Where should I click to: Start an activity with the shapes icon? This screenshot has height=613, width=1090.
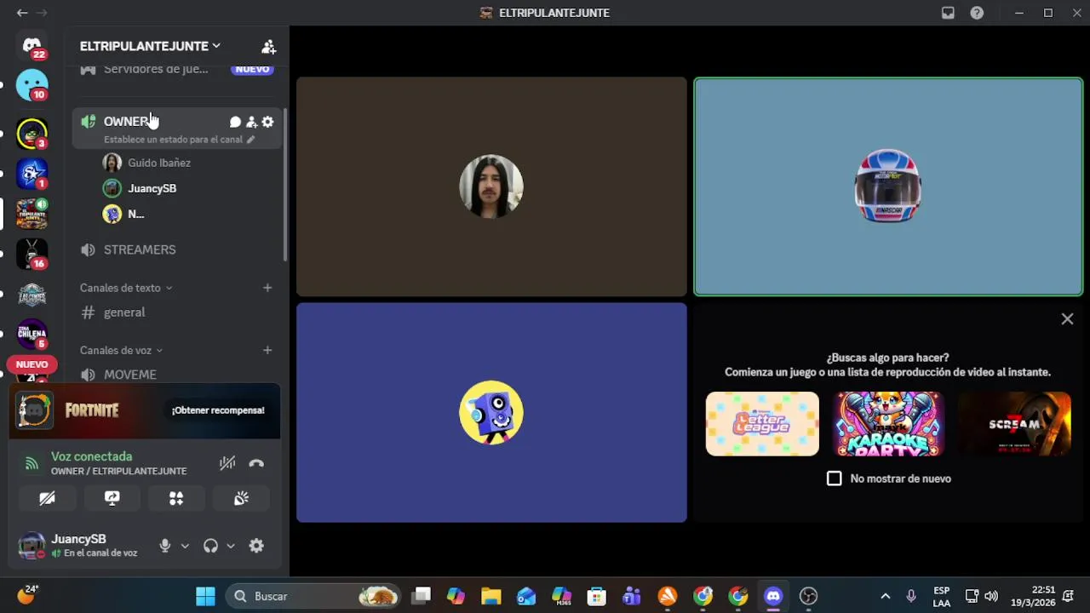click(x=176, y=499)
